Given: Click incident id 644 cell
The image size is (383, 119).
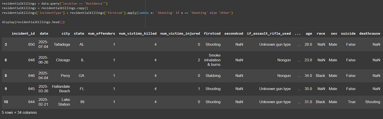Looking at the screenshot, I should coord(31,102).
